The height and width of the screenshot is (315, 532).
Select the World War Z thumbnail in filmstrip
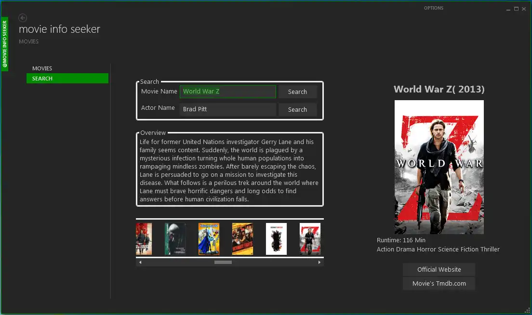coord(310,239)
